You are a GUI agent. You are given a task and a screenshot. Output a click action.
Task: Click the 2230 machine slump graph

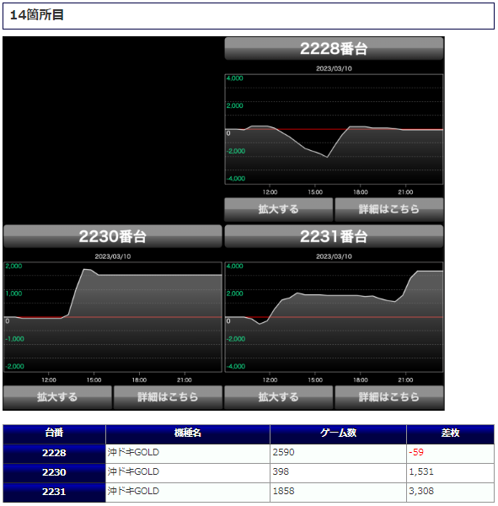coord(113,317)
